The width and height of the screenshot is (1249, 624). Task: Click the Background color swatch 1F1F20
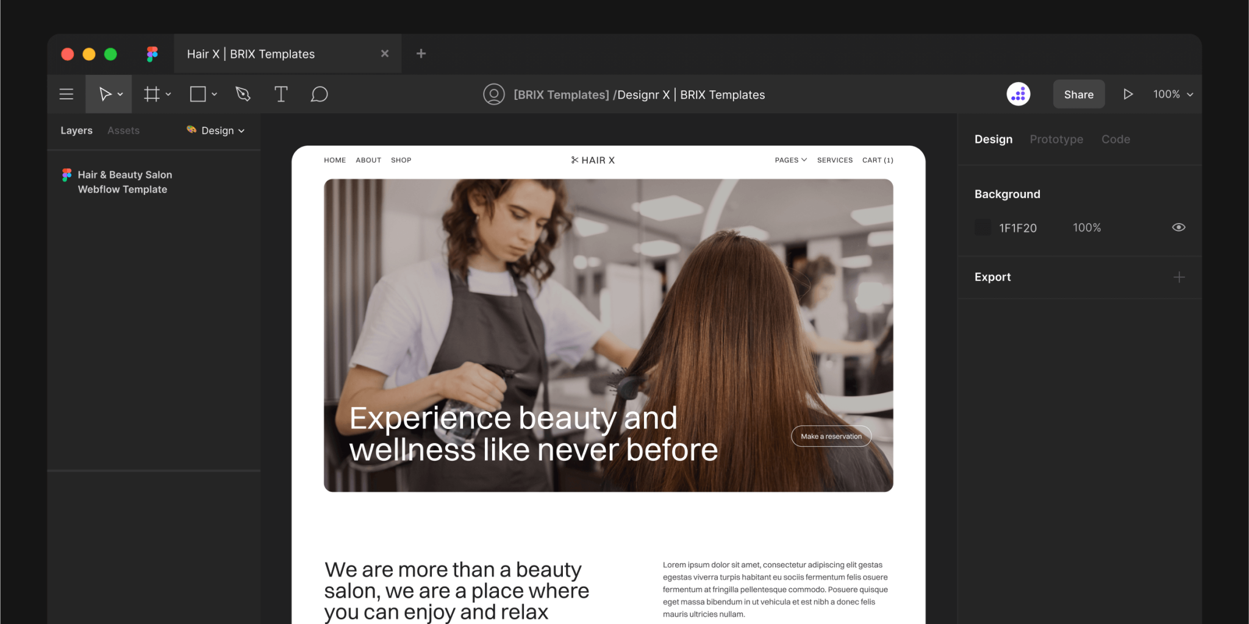coord(982,227)
